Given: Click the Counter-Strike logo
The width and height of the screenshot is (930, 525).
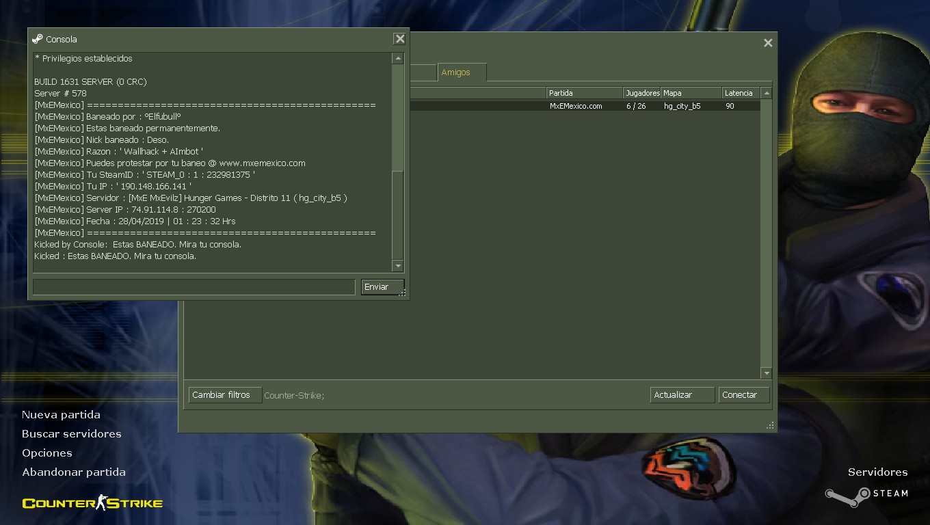Looking at the screenshot, I should click(x=92, y=504).
